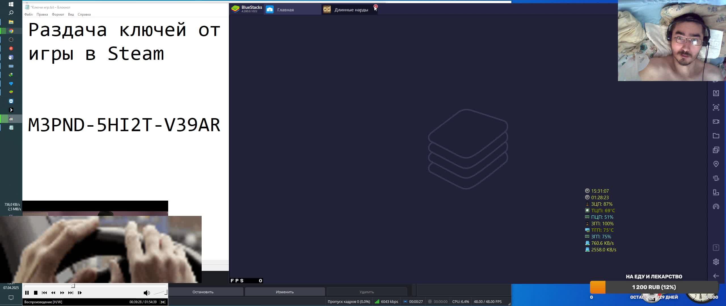Viewport: 726px width, 306px height.
Task: Click the set location pin icon
Action: coord(716,164)
